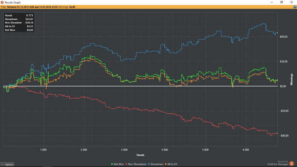Click the blue Showdown legend marker
Viewport: 297px width, 167px height.
(x=148, y=164)
